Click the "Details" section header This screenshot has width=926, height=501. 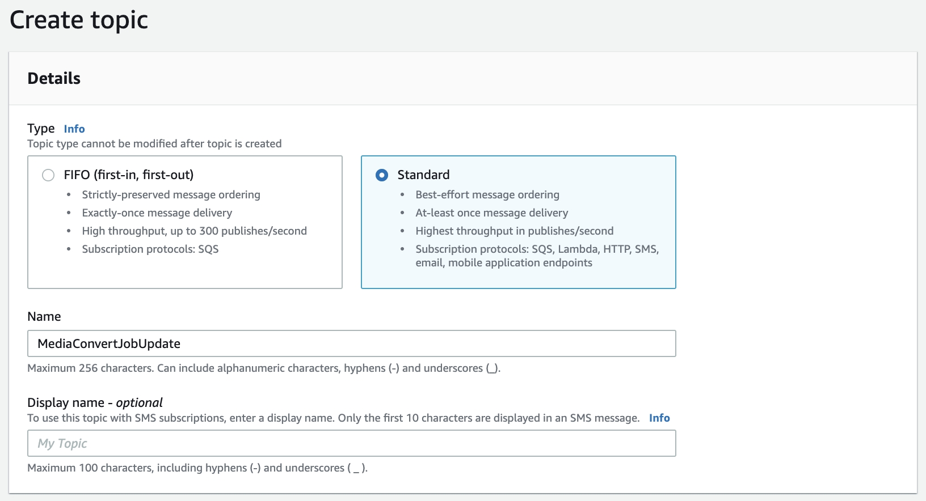(54, 78)
